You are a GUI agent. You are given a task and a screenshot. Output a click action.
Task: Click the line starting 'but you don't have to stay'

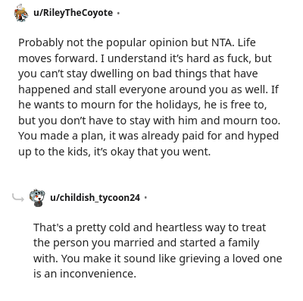[x=149, y=121]
